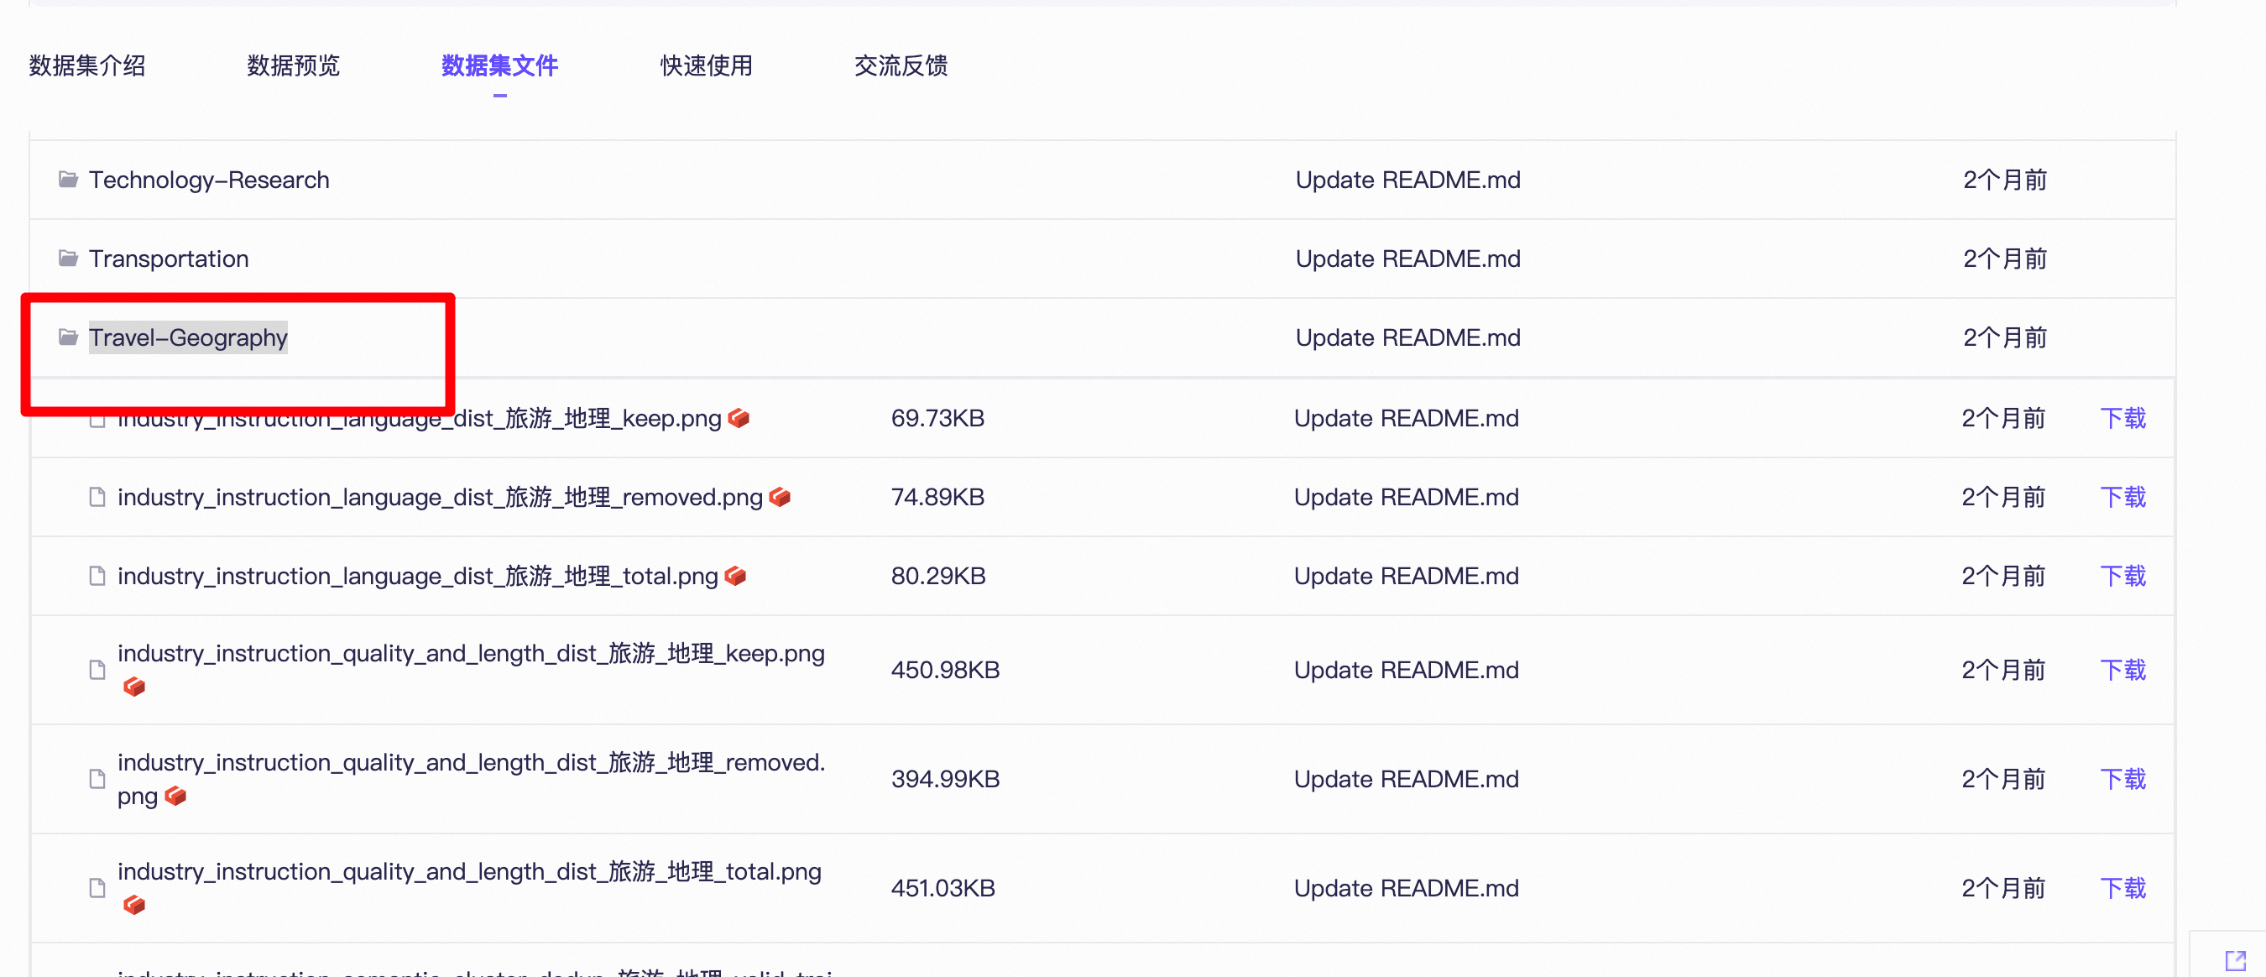2266x977 pixels.
Task: Click red cube icon beside language_dist keep.png
Action: (739, 418)
